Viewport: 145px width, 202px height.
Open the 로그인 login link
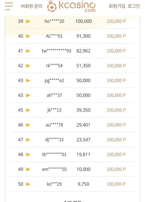(134, 6)
